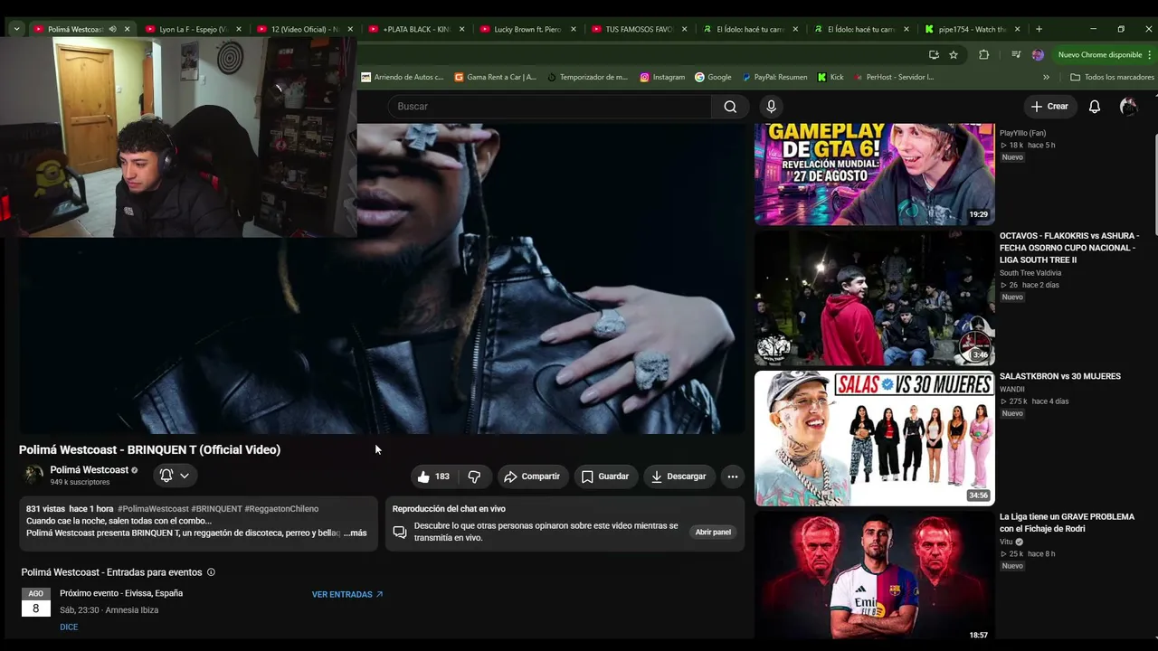
Task: Expand the video description with ...más
Action: (x=356, y=533)
